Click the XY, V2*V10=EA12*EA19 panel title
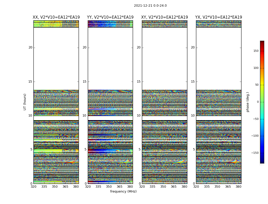268x204 pixels. coord(164,17)
